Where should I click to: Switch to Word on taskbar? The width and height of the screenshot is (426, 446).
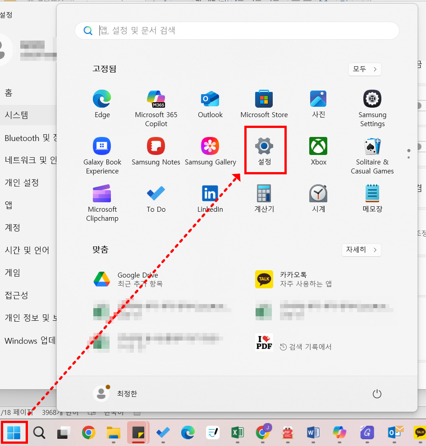pos(313,432)
